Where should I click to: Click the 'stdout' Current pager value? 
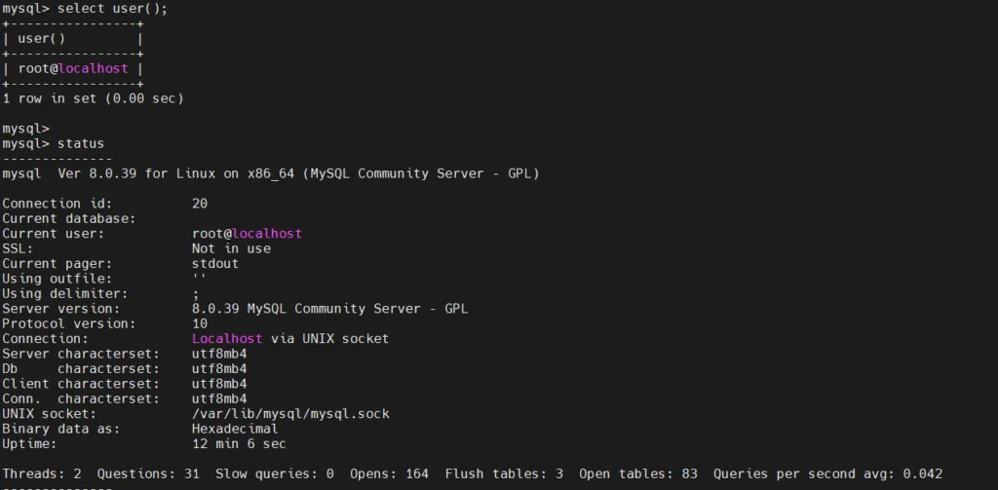(x=215, y=263)
